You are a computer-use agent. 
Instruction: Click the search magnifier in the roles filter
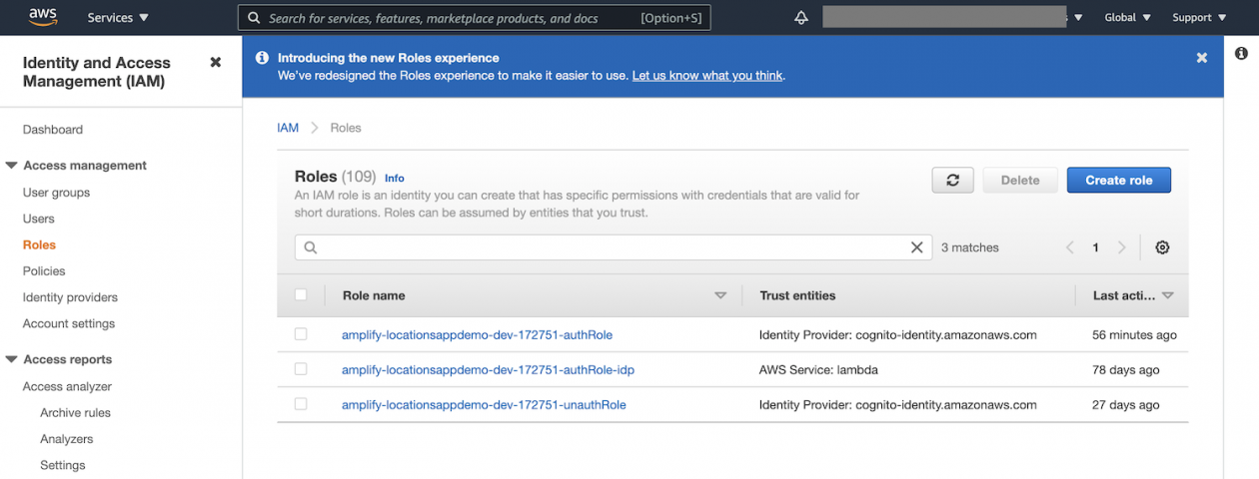click(310, 247)
